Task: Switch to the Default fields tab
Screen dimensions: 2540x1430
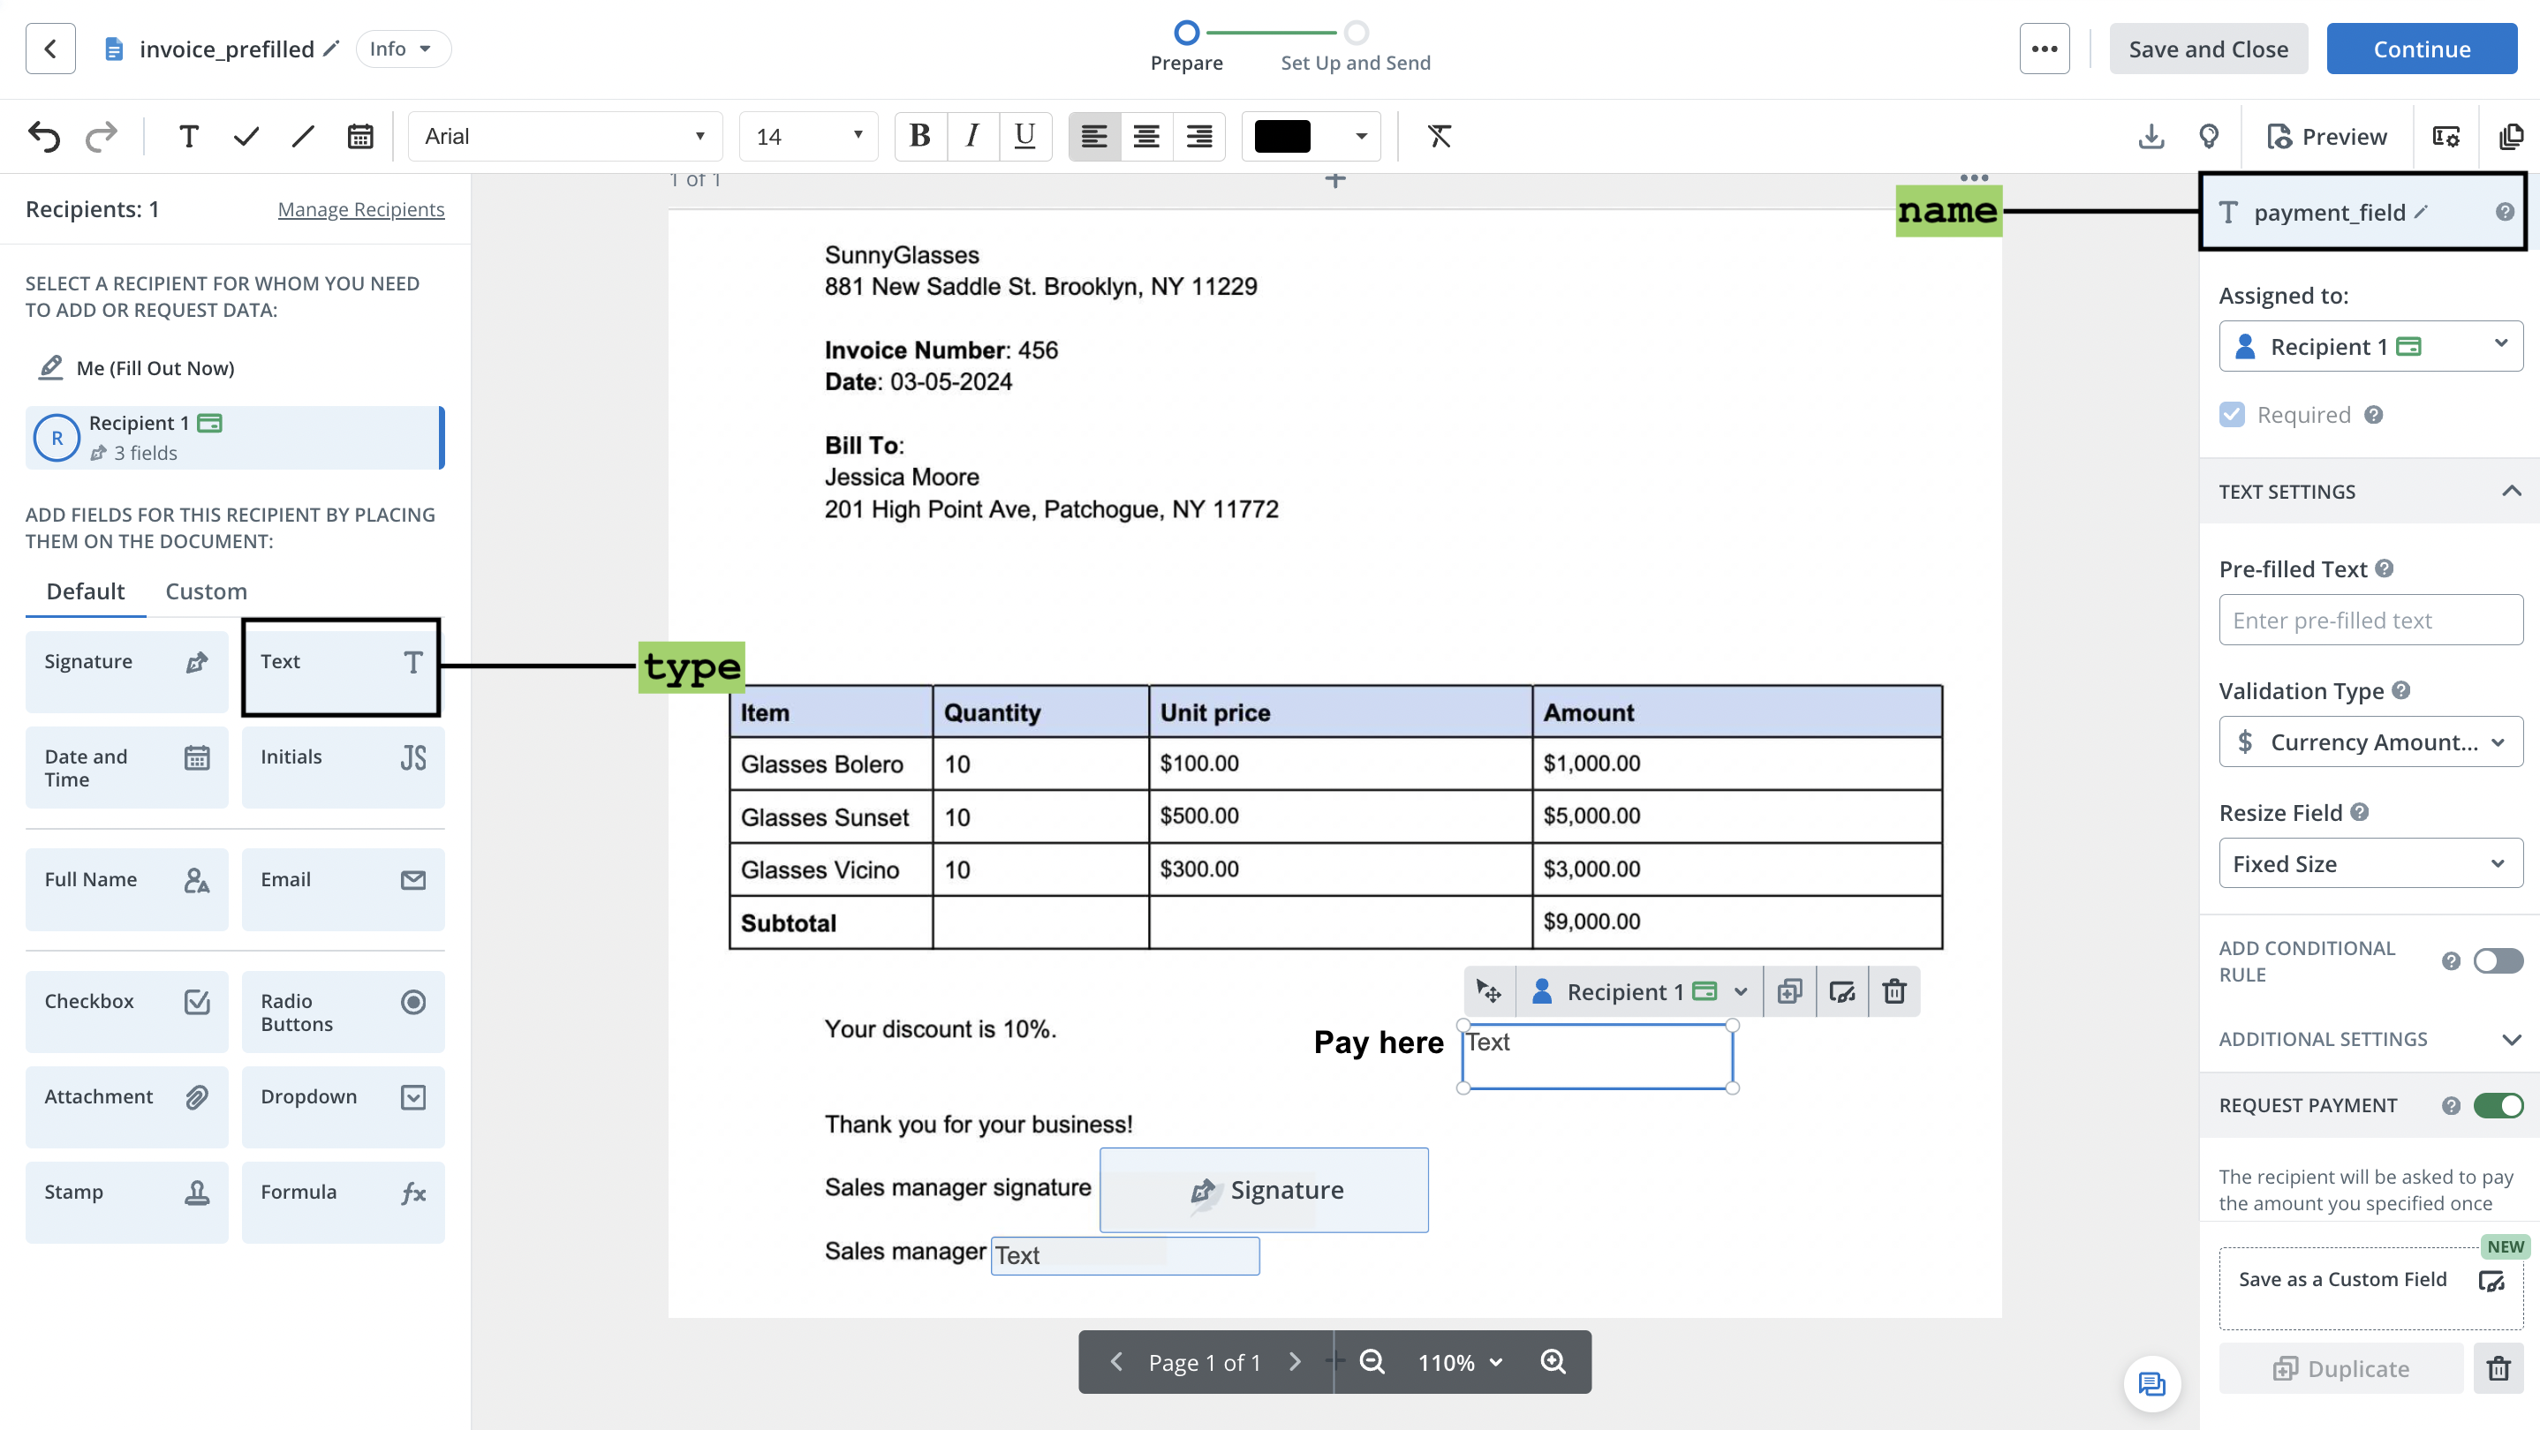Action: coord(86,591)
